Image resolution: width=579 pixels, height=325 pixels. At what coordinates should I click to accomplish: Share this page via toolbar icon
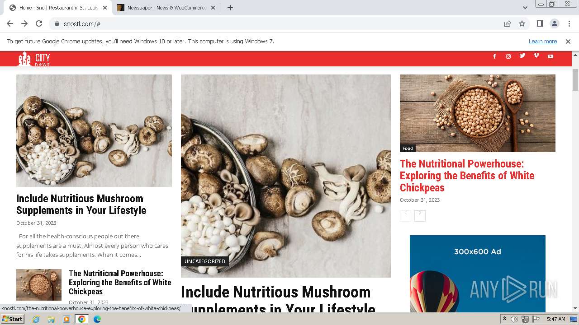pos(508,23)
